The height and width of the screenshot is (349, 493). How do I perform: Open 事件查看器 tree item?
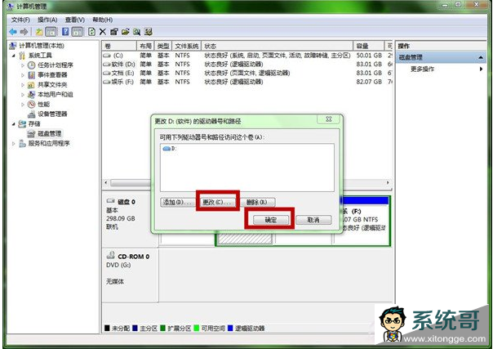click(52, 75)
